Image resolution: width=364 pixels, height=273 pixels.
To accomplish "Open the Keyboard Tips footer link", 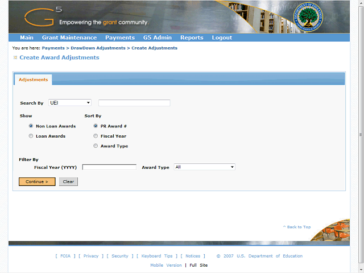I will [x=157, y=256].
